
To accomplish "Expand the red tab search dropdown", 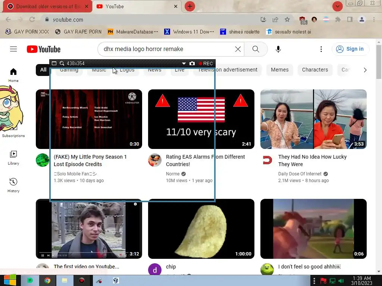I will (337, 6).
